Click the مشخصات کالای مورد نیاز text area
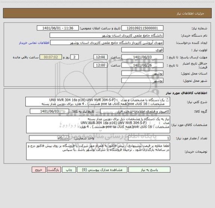Image resolution: width=215 pixels, height=208 pixels. [98, 125]
